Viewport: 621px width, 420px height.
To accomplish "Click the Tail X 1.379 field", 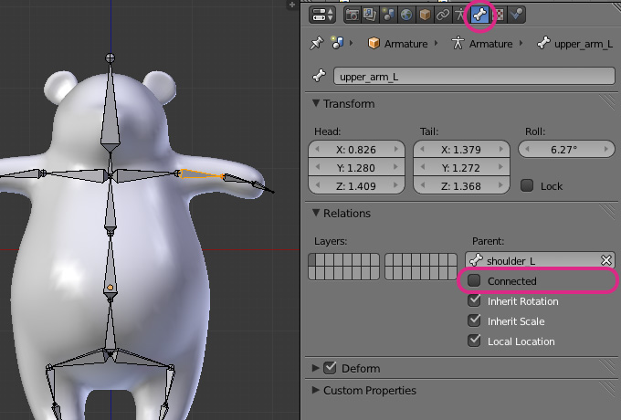I will tap(461, 150).
